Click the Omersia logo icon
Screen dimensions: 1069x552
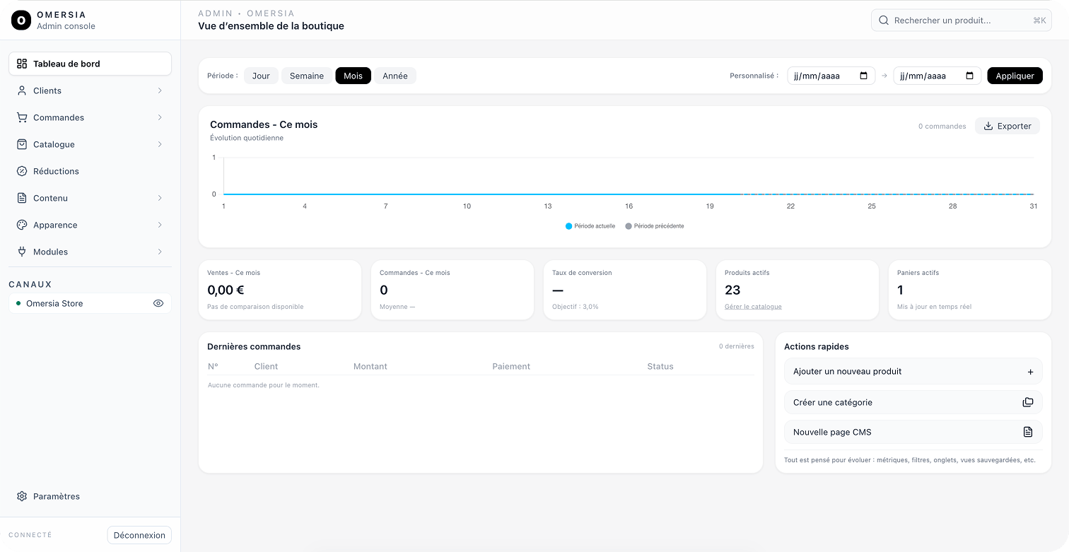(x=21, y=20)
